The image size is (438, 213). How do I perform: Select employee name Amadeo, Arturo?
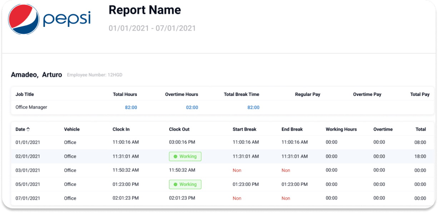(36, 75)
